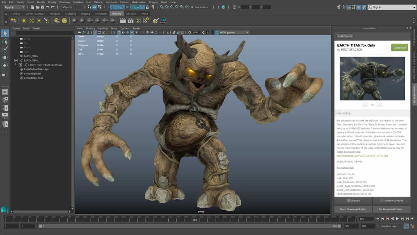Expand EARTH_TITAN_FBXASC032Pelvis node
Image resolution: width=417 pixels, height=235 pixels.
(x=20, y=65)
